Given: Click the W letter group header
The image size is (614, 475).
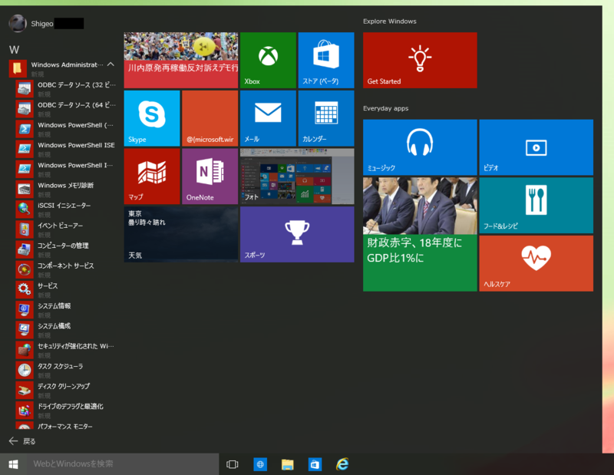Looking at the screenshot, I should click(x=14, y=50).
